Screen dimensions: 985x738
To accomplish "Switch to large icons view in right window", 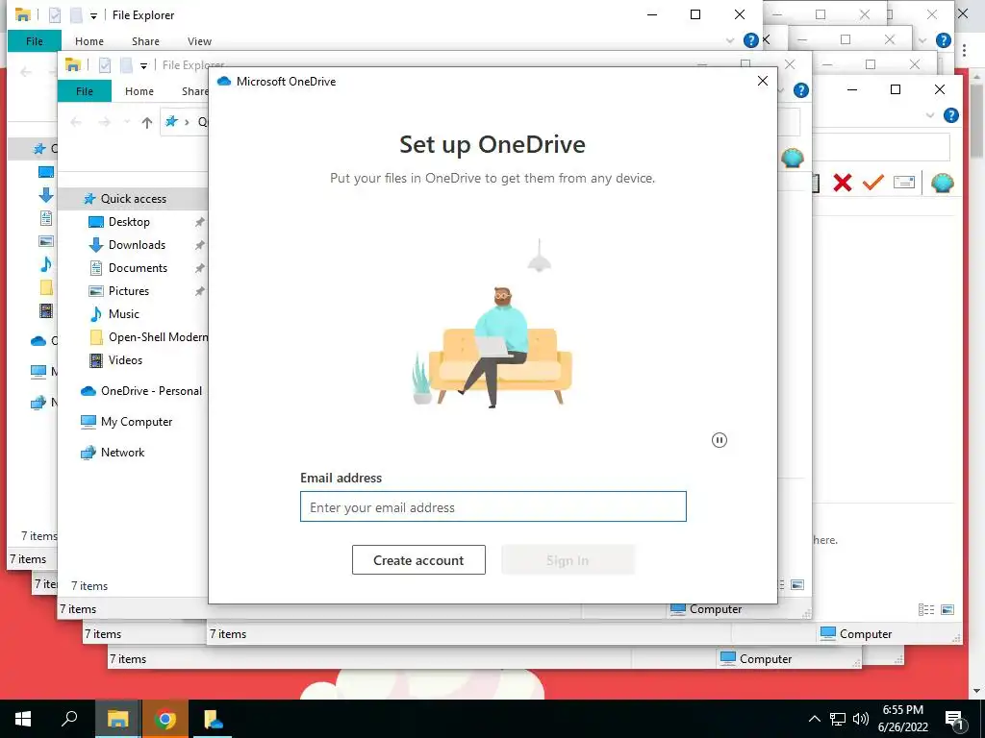I will (947, 610).
